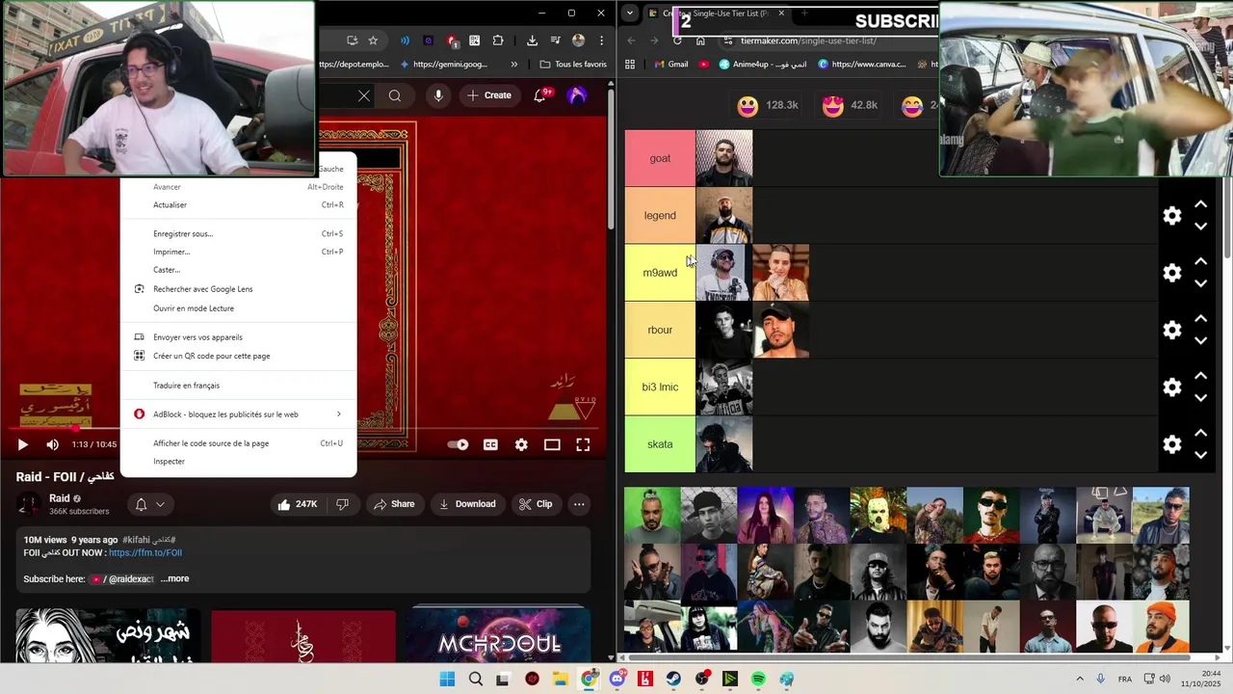Open Chrome three-dot menu

[x=601, y=40]
